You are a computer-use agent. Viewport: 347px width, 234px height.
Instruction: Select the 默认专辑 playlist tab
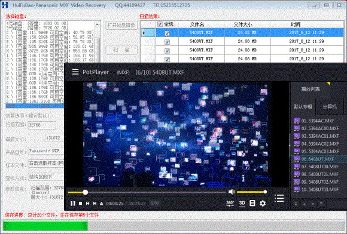coord(303,107)
